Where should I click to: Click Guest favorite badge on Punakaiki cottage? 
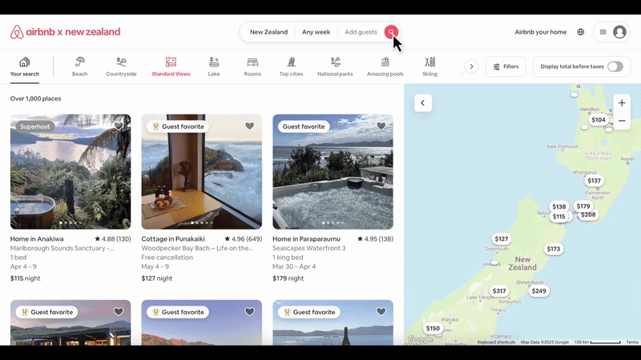[178, 126]
